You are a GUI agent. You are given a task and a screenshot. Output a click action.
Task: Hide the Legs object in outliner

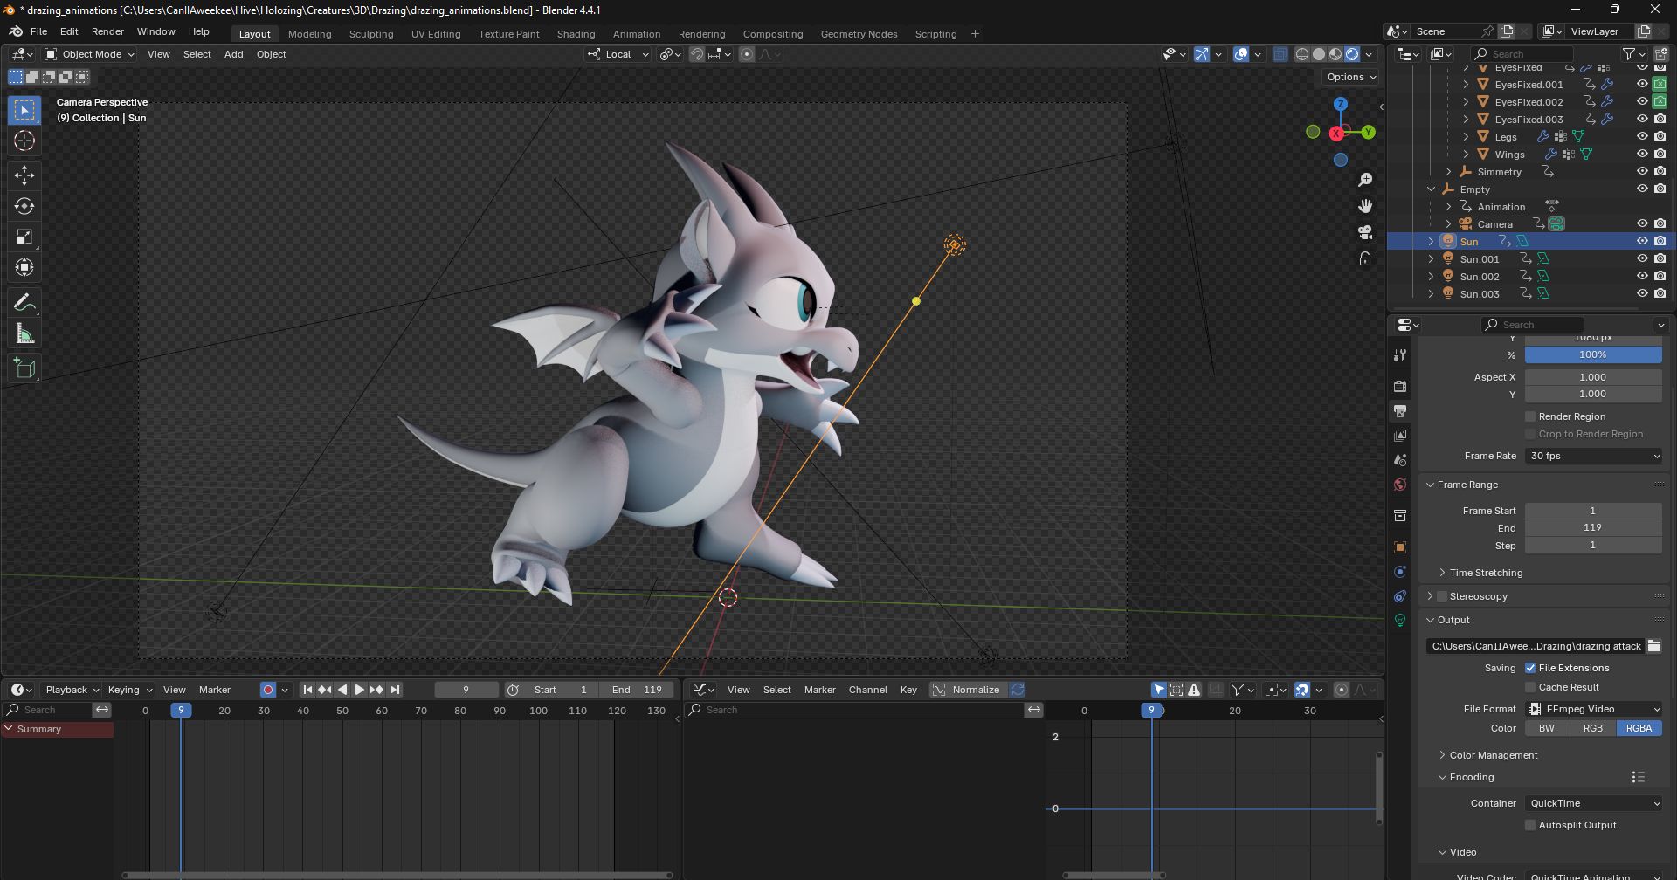1642,137
